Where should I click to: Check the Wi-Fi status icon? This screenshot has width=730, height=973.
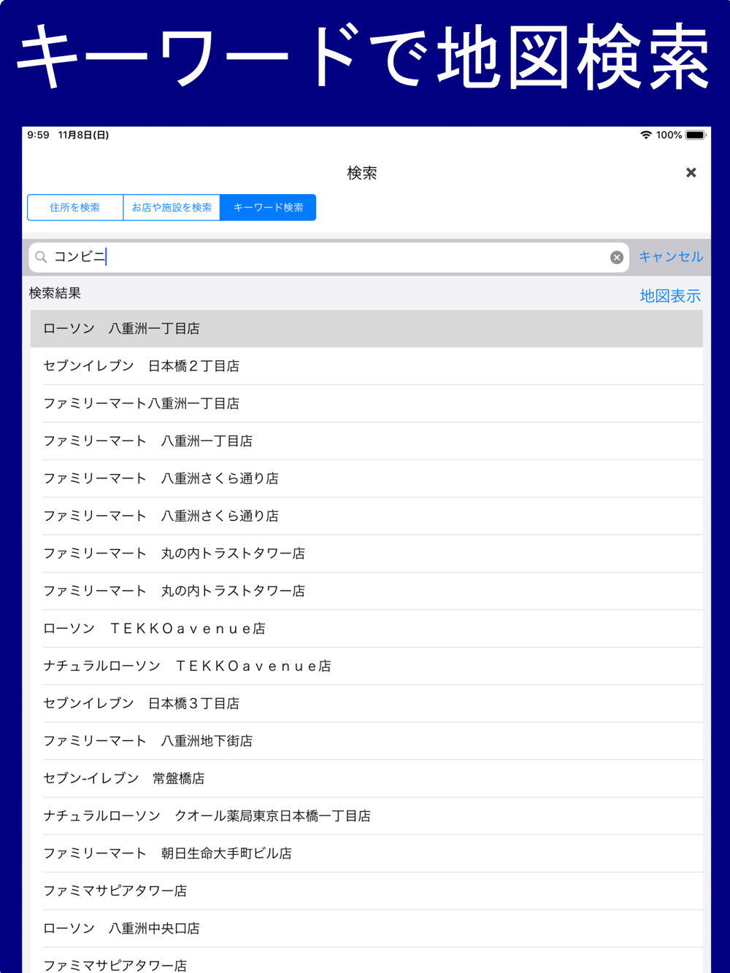click(646, 135)
